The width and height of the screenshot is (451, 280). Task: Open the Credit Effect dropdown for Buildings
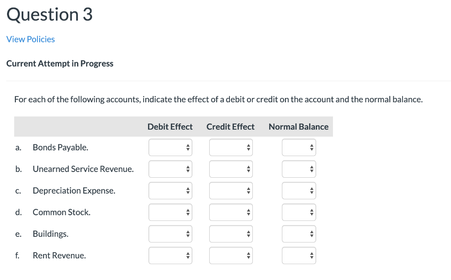click(231, 234)
